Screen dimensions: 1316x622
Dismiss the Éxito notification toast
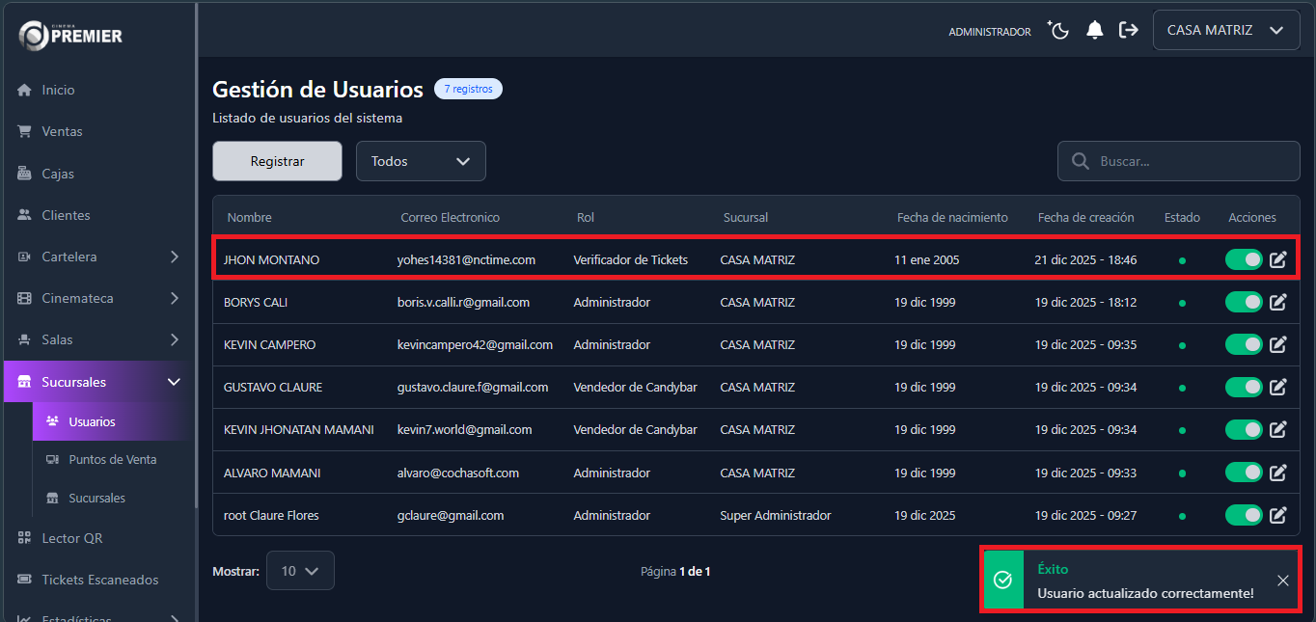(x=1282, y=581)
